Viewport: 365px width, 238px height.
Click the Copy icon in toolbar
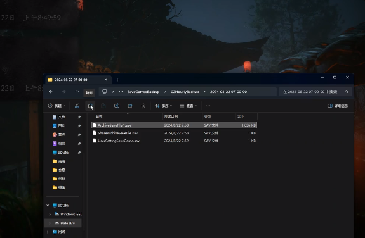(x=90, y=106)
